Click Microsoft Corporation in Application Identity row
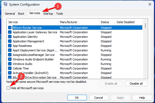This screenshot has height=103, width=155. pyautogui.click(x=74, y=37)
